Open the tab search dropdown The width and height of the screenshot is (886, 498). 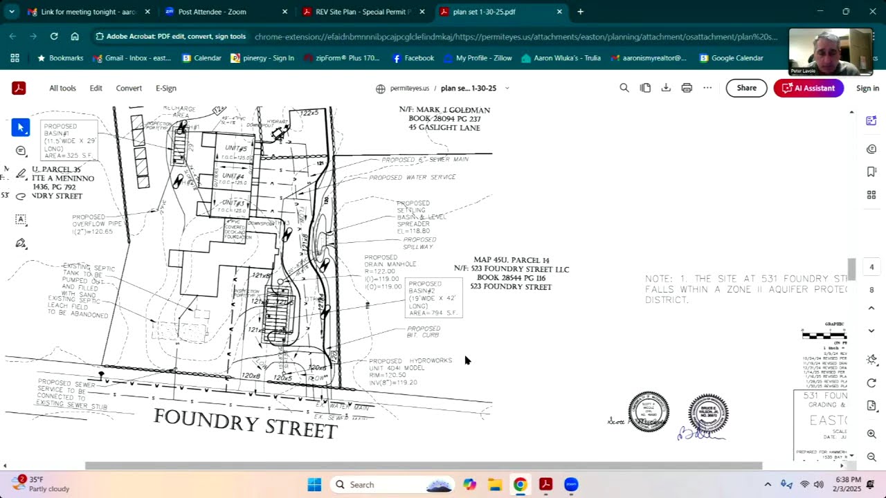(x=12, y=12)
